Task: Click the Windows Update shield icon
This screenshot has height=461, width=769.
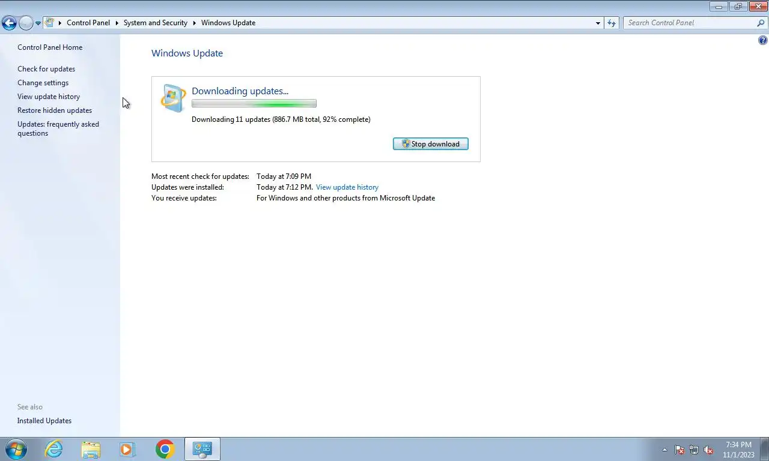Action: (173, 98)
